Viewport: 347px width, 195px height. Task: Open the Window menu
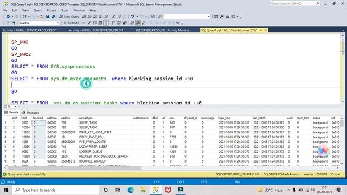(x=79, y=10)
